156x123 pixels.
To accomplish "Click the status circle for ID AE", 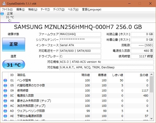I will (5, 116).
